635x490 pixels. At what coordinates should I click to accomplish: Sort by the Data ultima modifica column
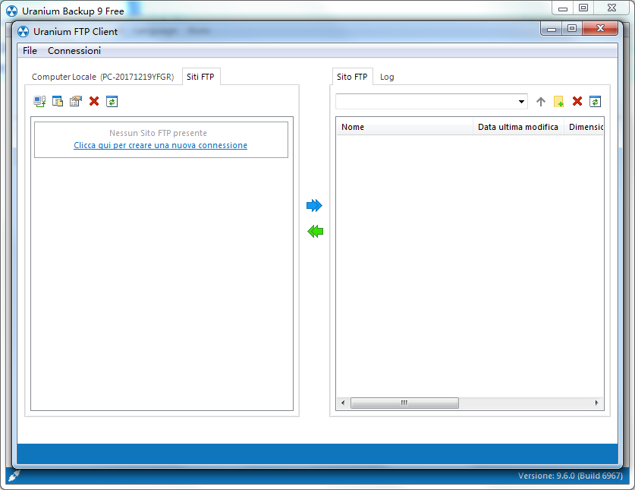(x=518, y=127)
